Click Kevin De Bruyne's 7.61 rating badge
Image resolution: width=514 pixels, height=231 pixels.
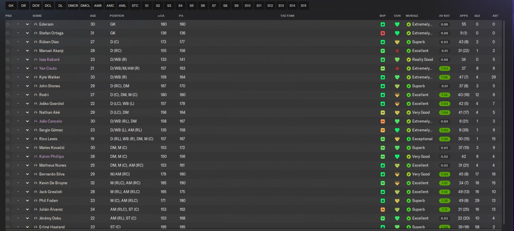point(445,183)
